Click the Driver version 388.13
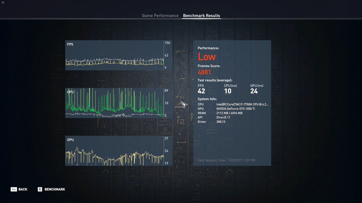This screenshot has width=362, height=203. point(221,121)
